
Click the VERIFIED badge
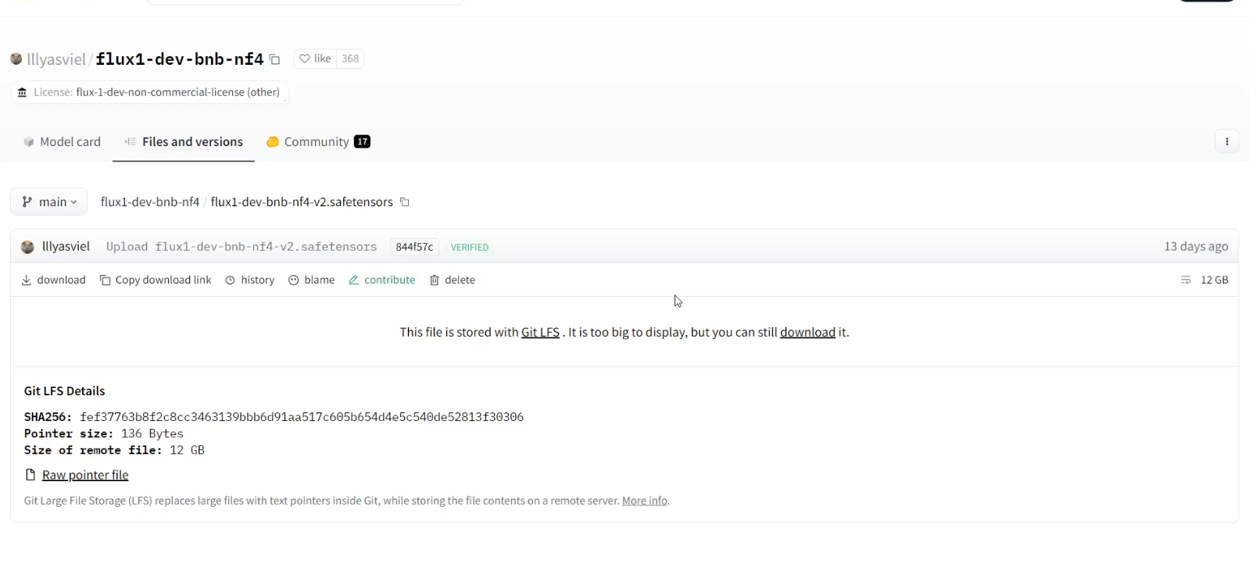click(x=470, y=247)
